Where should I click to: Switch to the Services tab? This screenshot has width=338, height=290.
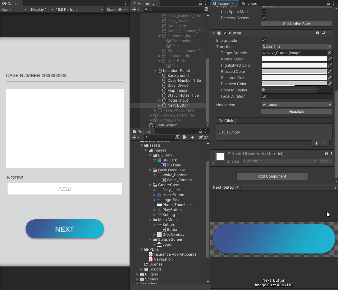(249, 3)
